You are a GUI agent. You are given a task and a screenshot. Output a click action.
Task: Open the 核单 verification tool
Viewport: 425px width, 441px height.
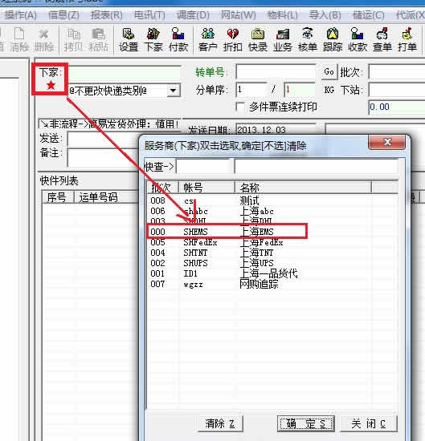pyautogui.click(x=308, y=40)
